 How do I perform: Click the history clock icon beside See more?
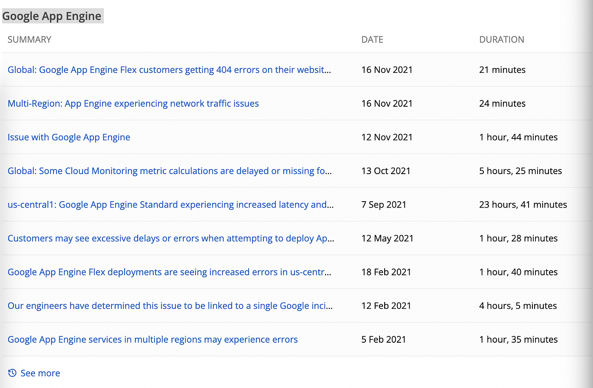pyautogui.click(x=12, y=373)
